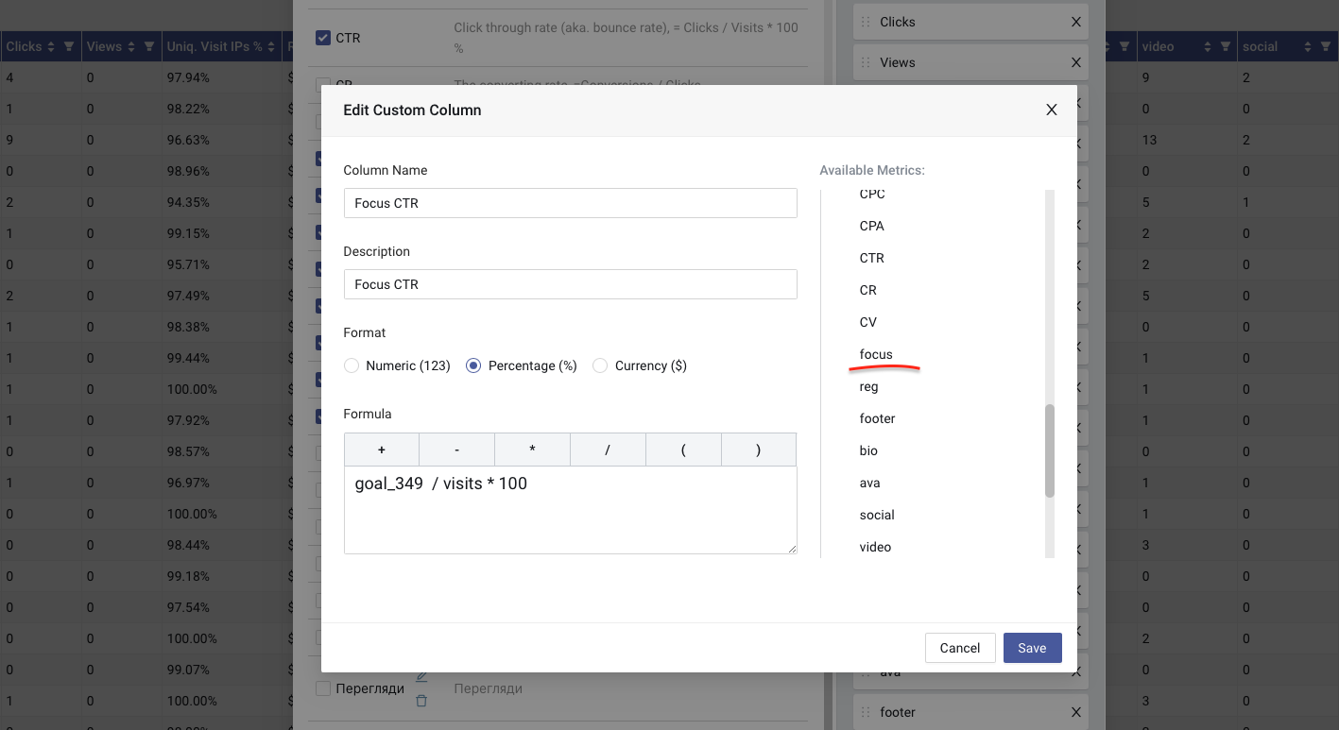Open the filter icon on social column

click(x=1326, y=46)
